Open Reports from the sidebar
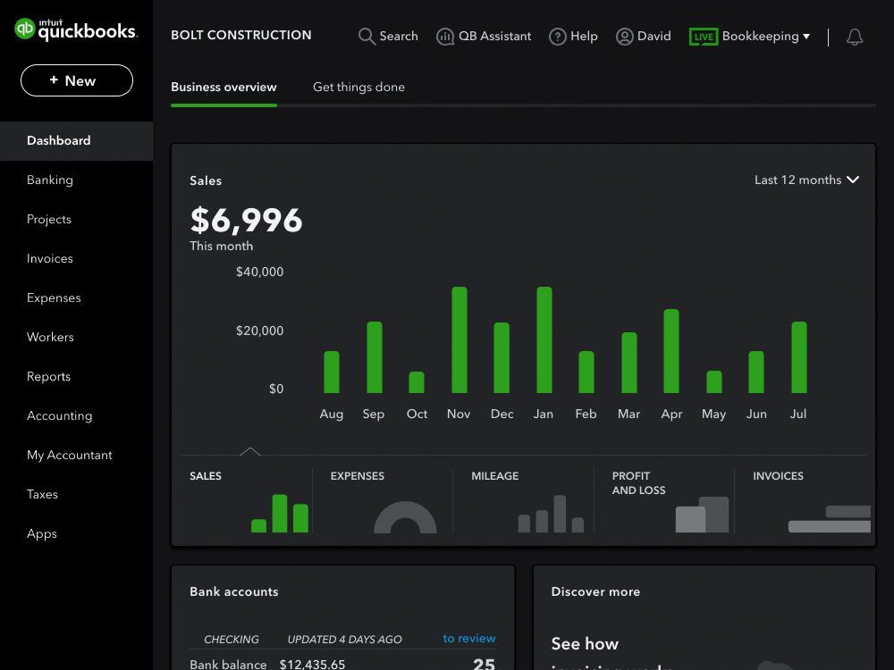Viewport: 894px width, 670px height. (x=48, y=376)
